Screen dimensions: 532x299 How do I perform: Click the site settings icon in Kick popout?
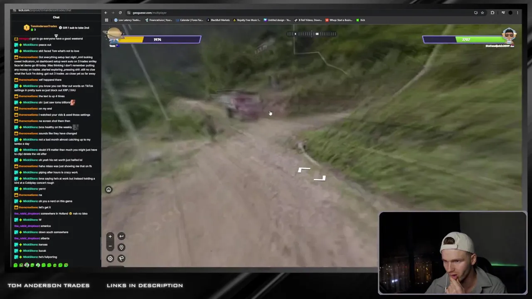point(15,10)
